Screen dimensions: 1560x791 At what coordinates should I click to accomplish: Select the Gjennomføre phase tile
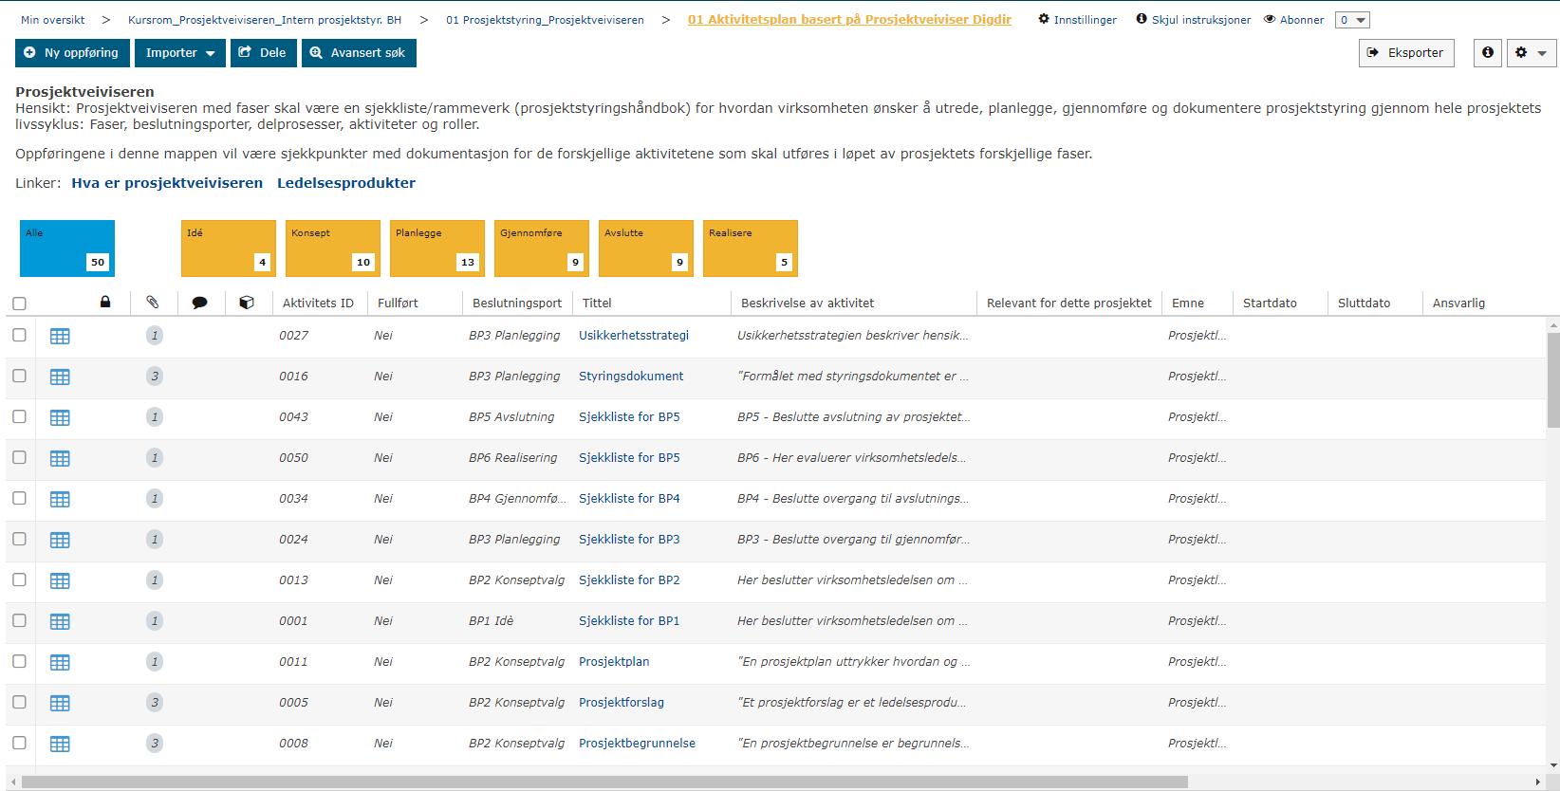click(x=541, y=248)
